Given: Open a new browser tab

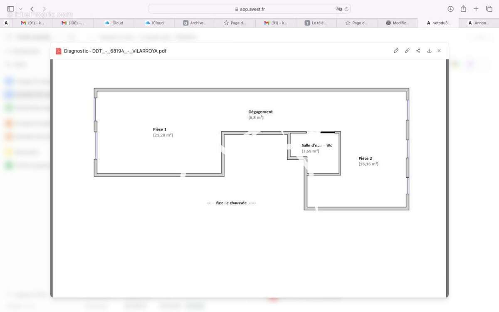Looking at the screenshot, I should pyautogui.click(x=476, y=9).
